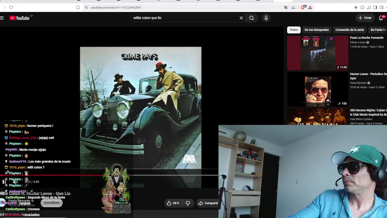
Task: Select the Todos filter chip
Action: 294,30
